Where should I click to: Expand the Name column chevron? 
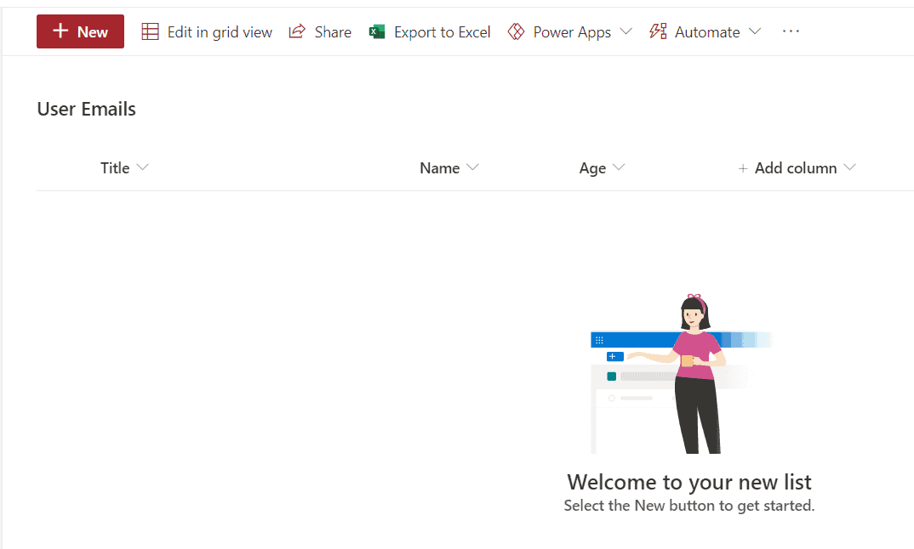(x=472, y=167)
